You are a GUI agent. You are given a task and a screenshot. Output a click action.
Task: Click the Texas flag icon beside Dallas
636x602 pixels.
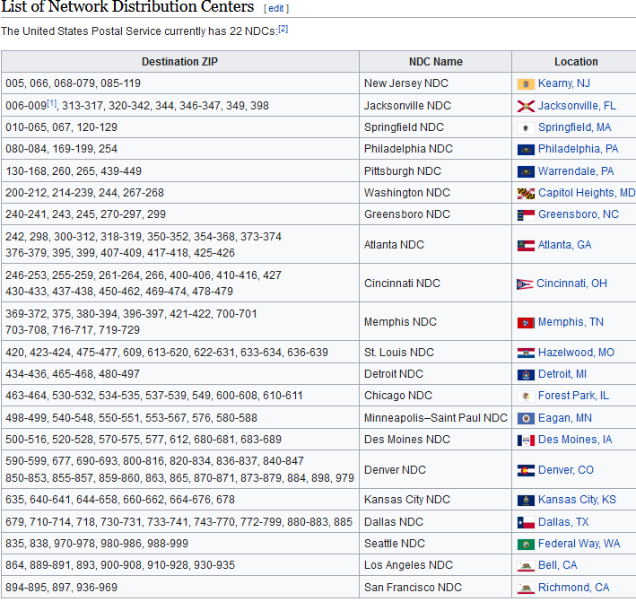point(526,522)
